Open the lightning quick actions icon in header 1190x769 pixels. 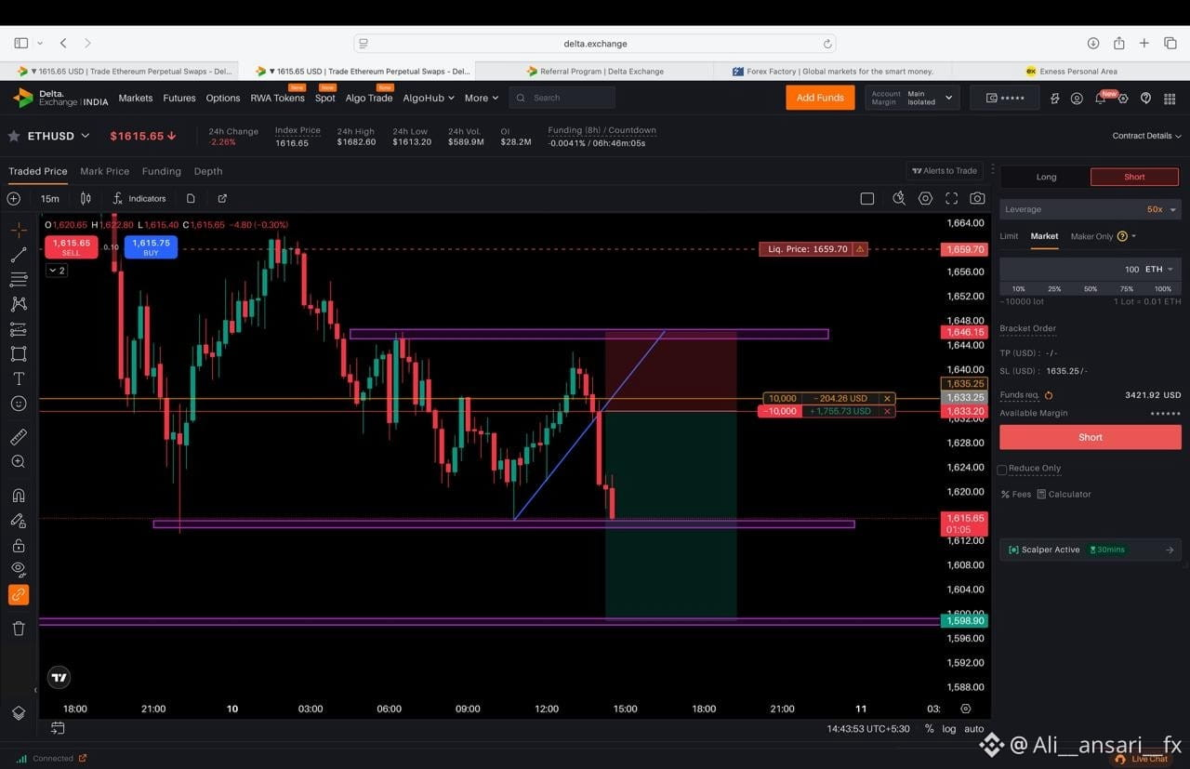click(1054, 98)
